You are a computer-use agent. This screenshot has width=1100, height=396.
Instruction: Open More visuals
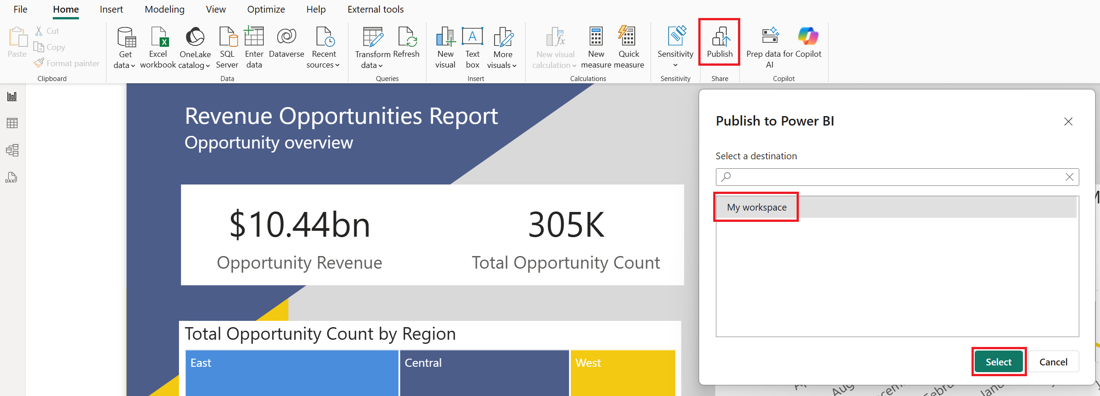pyautogui.click(x=502, y=48)
